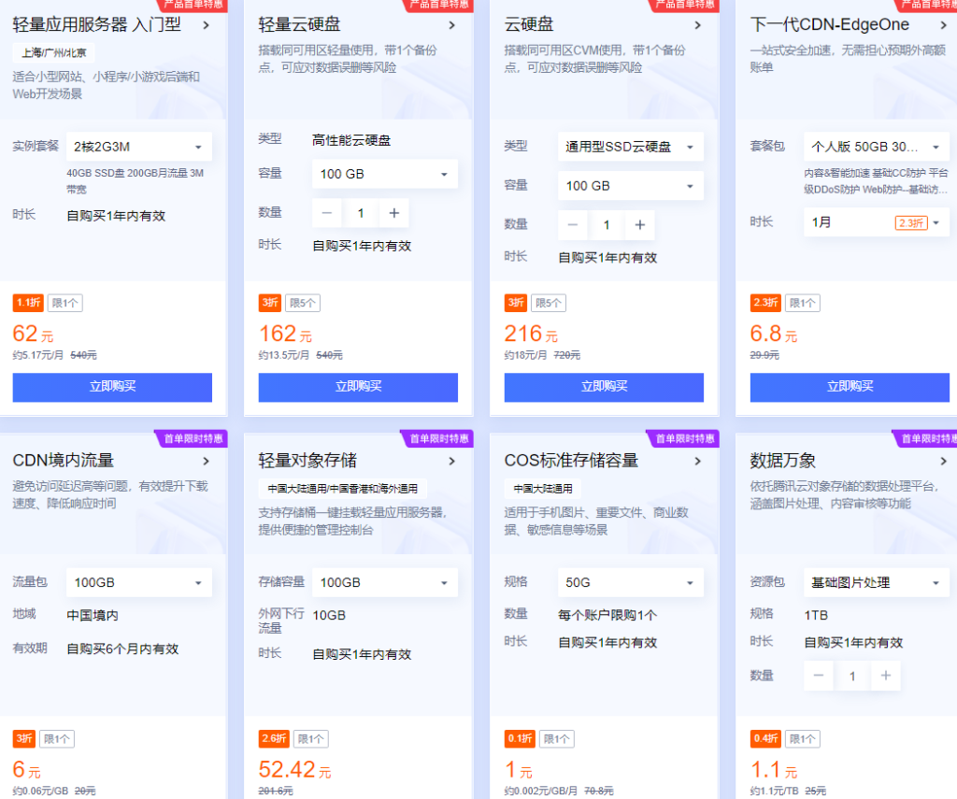Screen dimensions: 957x799
Task: Click the 限5个 limit tag on 轻量云硬盘
Action: click(303, 303)
